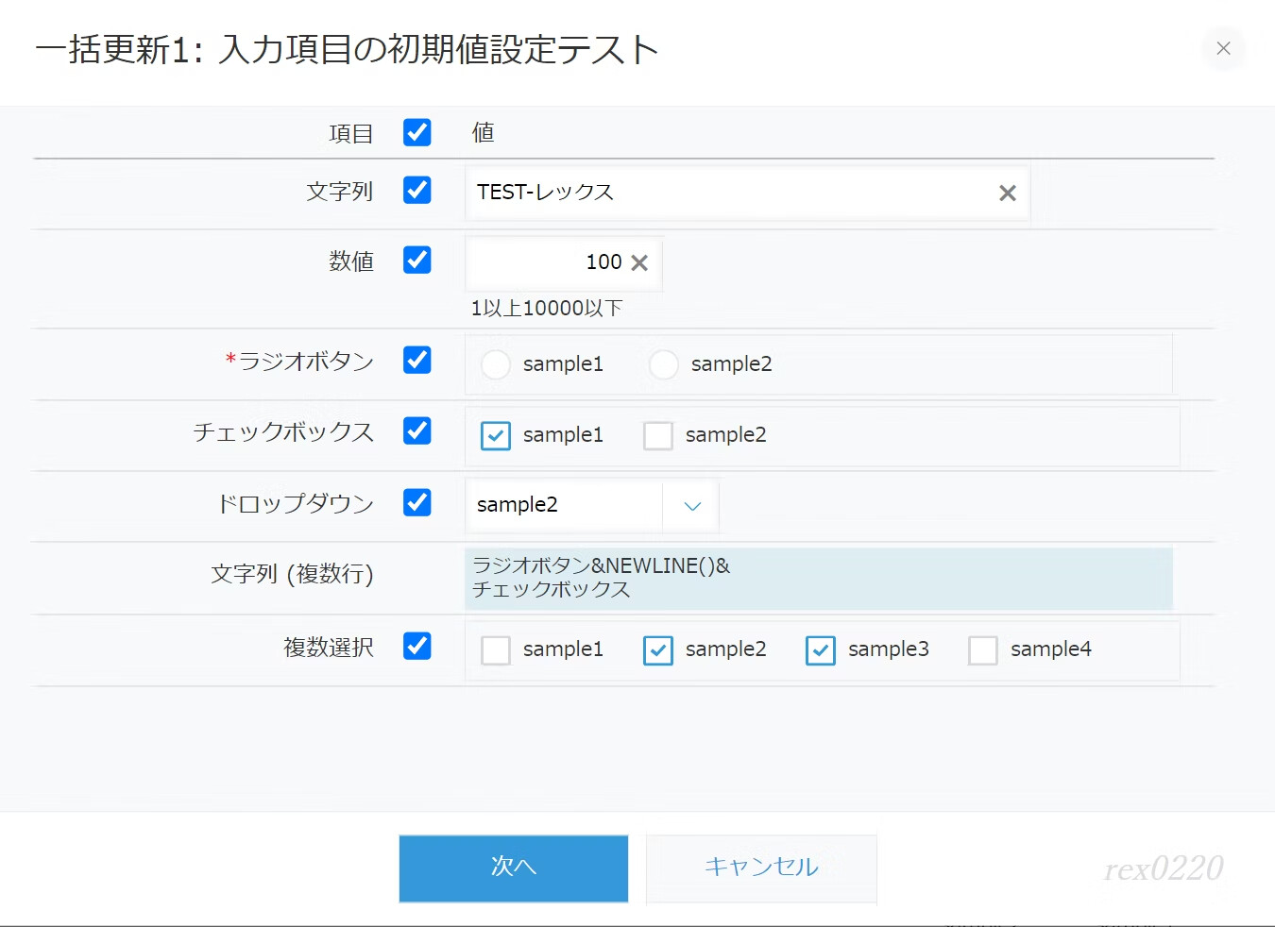Screen dimensions: 1275x927
Task: Check sample4 in 複数選択 row
Action: tap(983, 650)
